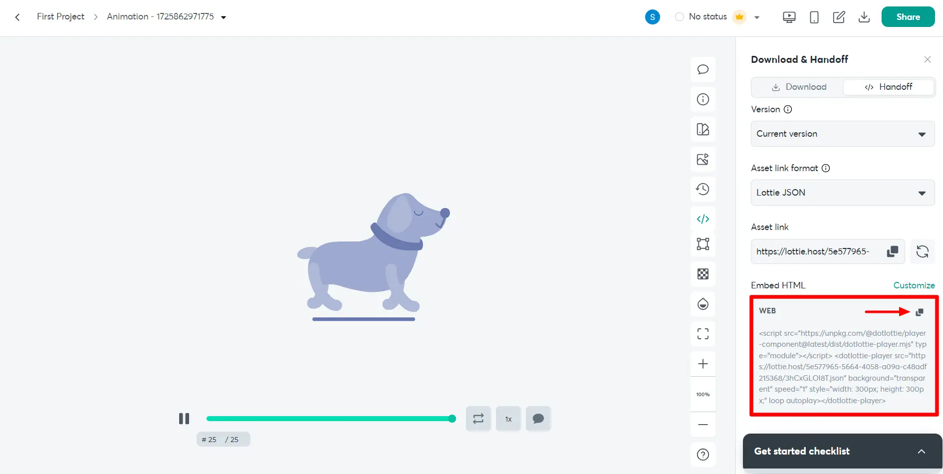The width and height of the screenshot is (943, 474).
Task: Open the animation name dropdown arrow
Action: pyautogui.click(x=224, y=17)
